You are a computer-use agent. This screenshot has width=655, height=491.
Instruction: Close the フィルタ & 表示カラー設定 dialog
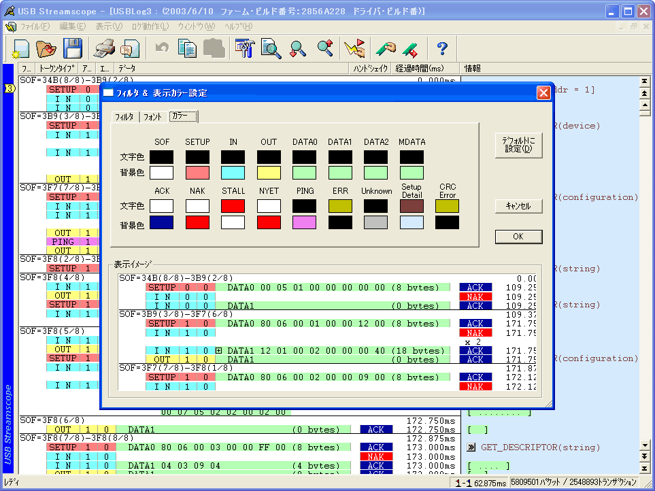tap(543, 92)
